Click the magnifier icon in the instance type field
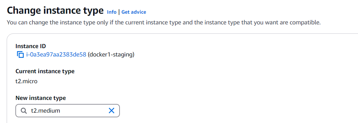The image size is (358, 123). tap(24, 111)
